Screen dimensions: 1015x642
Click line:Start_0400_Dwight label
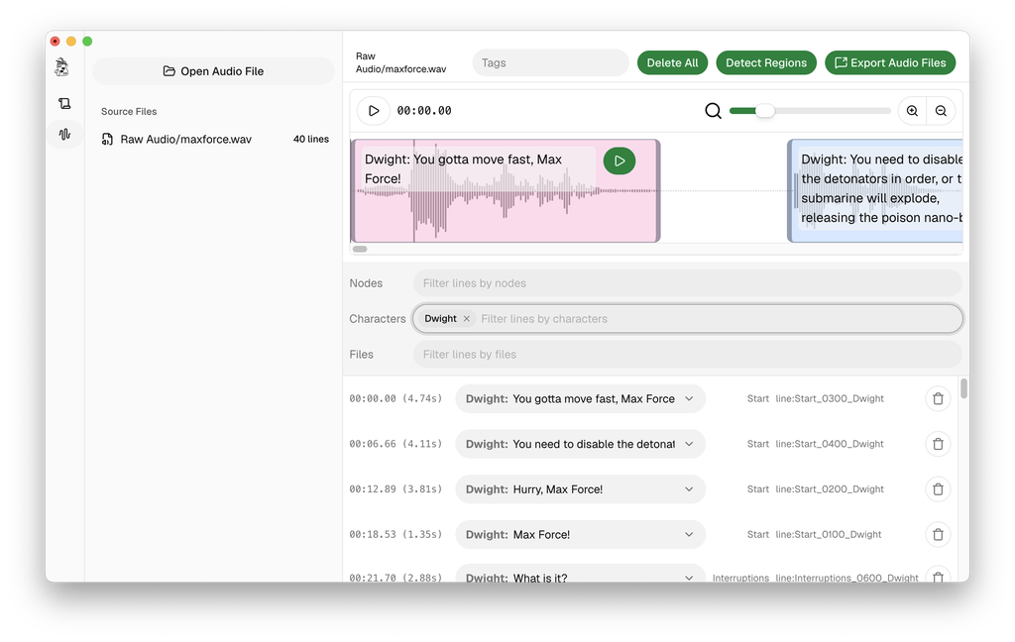point(830,444)
